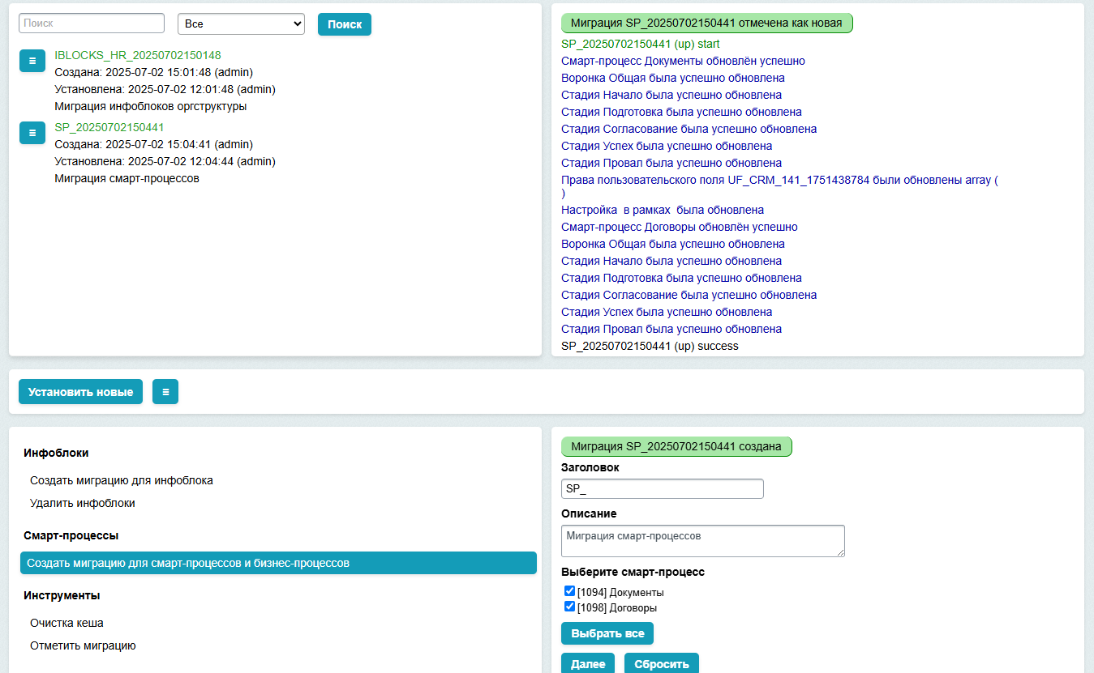
Task: Open Удалить инфоблоки menu item
Action: click(x=83, y=503)
